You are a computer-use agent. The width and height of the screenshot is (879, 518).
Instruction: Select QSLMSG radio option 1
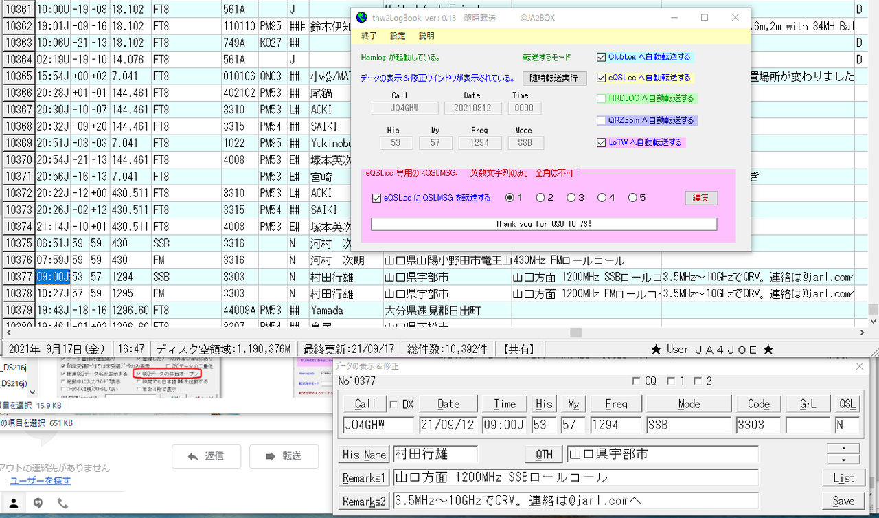[510, 198]
